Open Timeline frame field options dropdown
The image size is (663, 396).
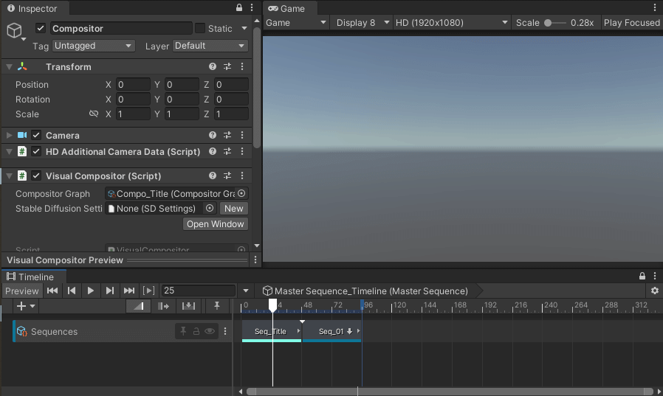pos(246,291)
